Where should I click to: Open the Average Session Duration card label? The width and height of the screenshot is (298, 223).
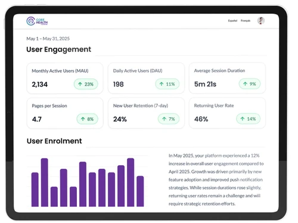[x=219, y=71]
